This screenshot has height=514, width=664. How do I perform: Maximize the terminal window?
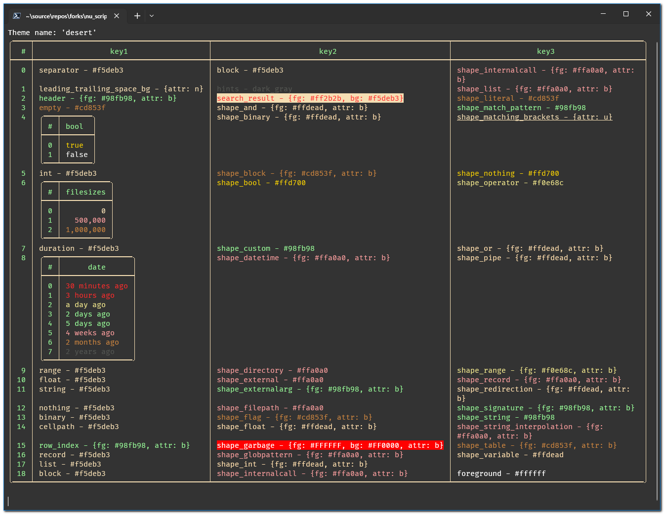[x=626, y=14]
